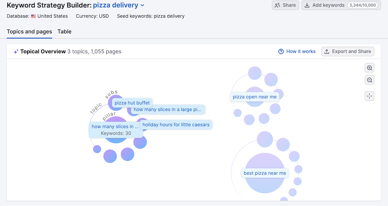
Task: Open the Share button
Action: click(x=285, y=5)
